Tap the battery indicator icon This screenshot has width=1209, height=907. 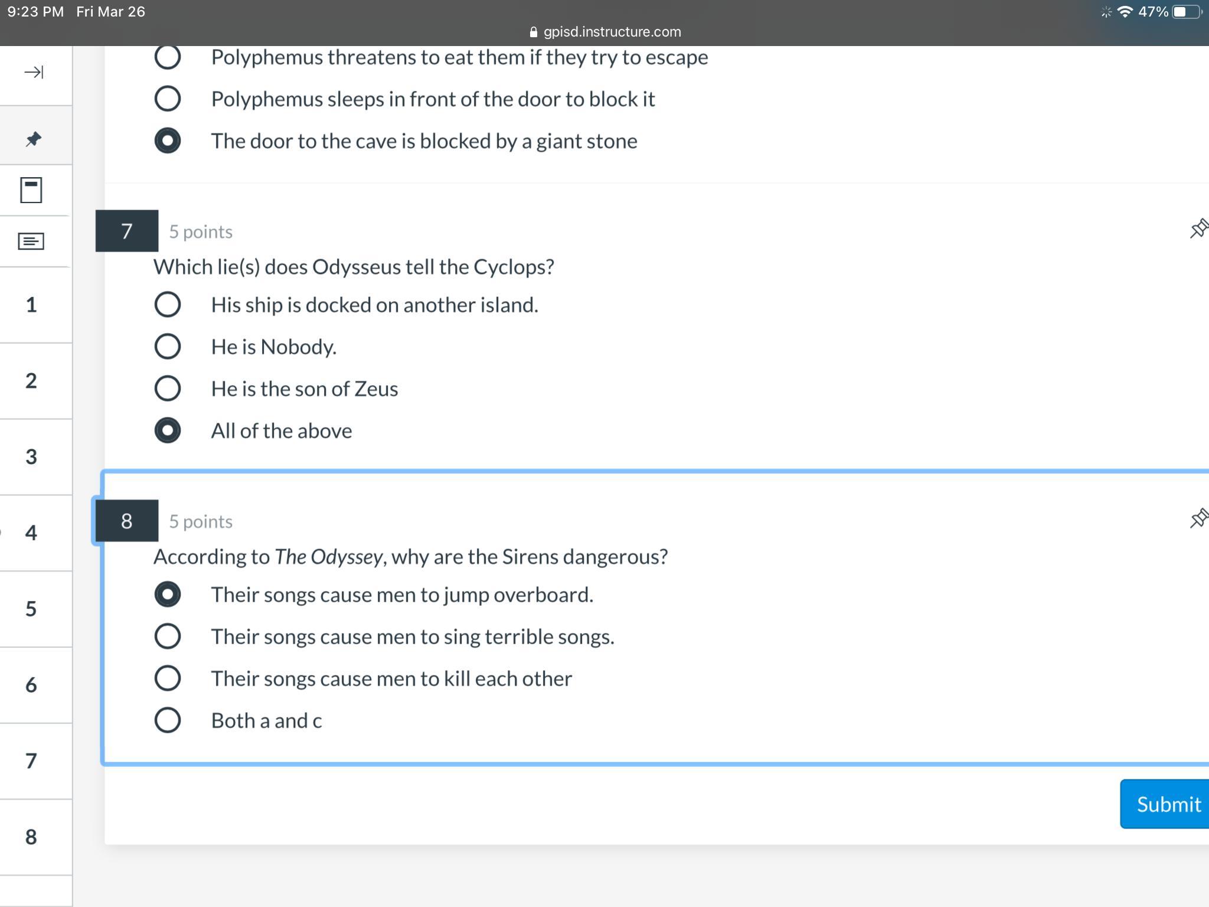coord(1187,12)
